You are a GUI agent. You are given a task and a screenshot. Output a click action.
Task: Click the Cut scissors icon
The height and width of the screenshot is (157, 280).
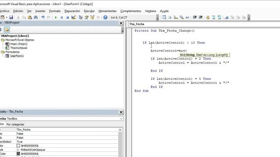pos(18,17)
